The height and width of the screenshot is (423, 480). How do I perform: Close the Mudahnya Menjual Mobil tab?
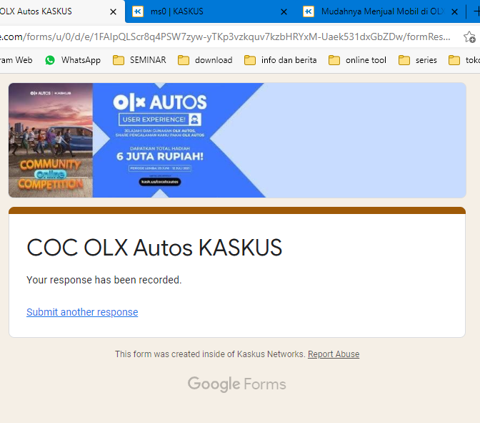tap(454, 12)
